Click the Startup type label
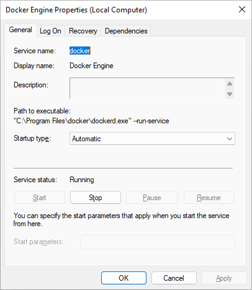Image resolution: width=252 pixels, height=290 pixels. click(x=32, y=138)
